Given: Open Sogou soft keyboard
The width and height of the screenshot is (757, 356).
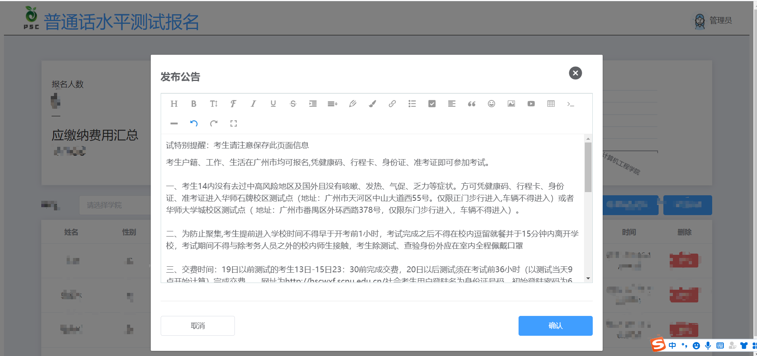Looking at the screenshot, I should (720, 346).
